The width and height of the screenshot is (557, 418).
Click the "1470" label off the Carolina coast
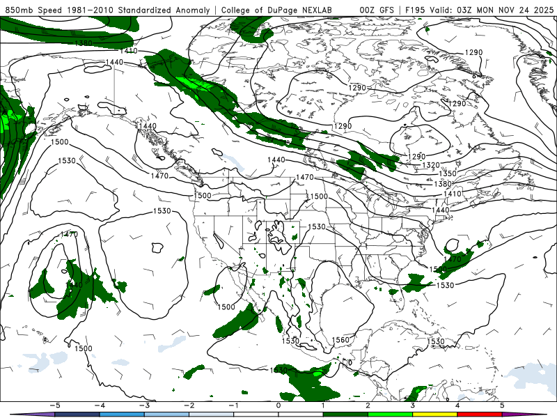(x=453, y=259)
